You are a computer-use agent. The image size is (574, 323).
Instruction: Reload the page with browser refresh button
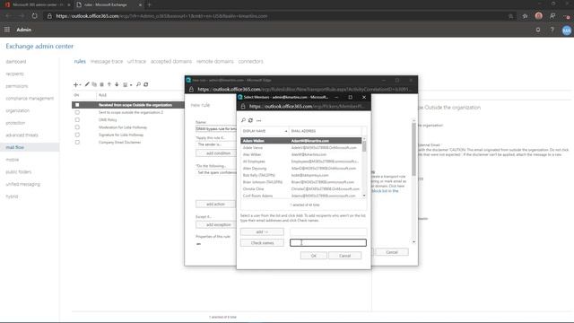[34, 16]
